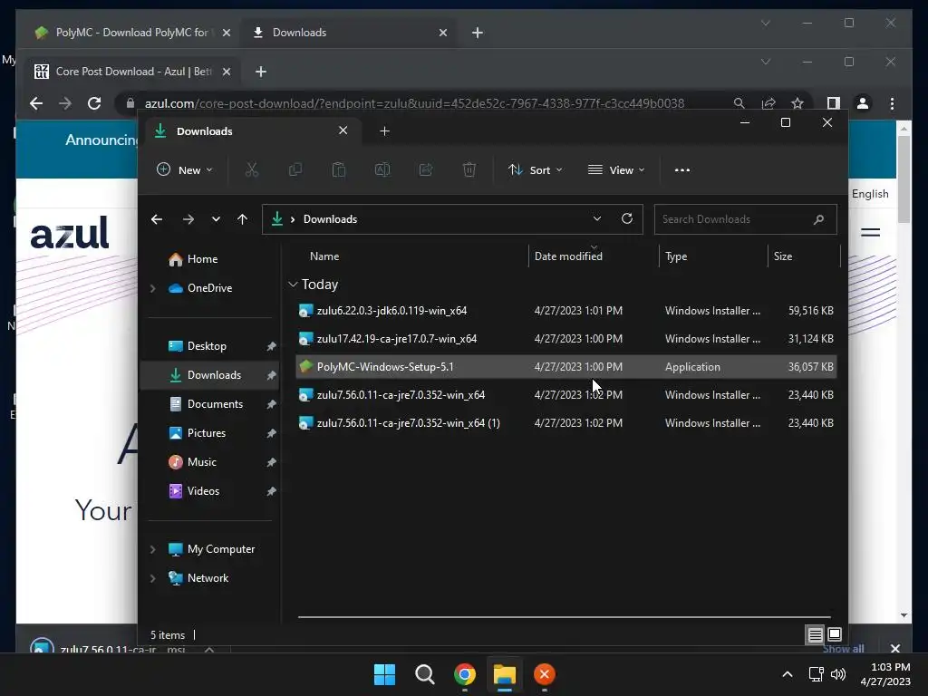Go forward in File Explorer navigation
The height and width of the screenshot is (696, 928).
[188, 219]
